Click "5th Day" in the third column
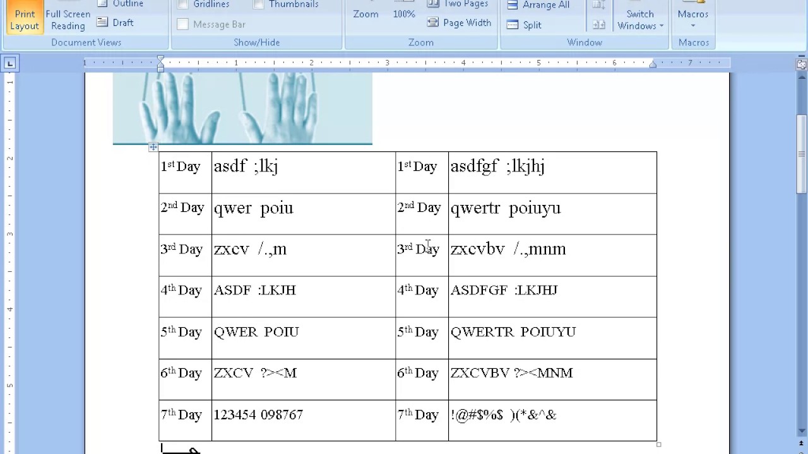Screen dimensions: 808x454 pyautogui.click(x=418, y=332)
